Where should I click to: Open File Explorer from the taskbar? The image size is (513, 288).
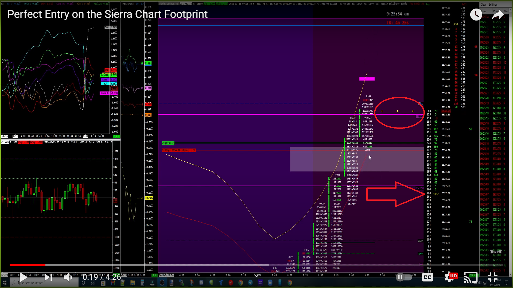132,283
